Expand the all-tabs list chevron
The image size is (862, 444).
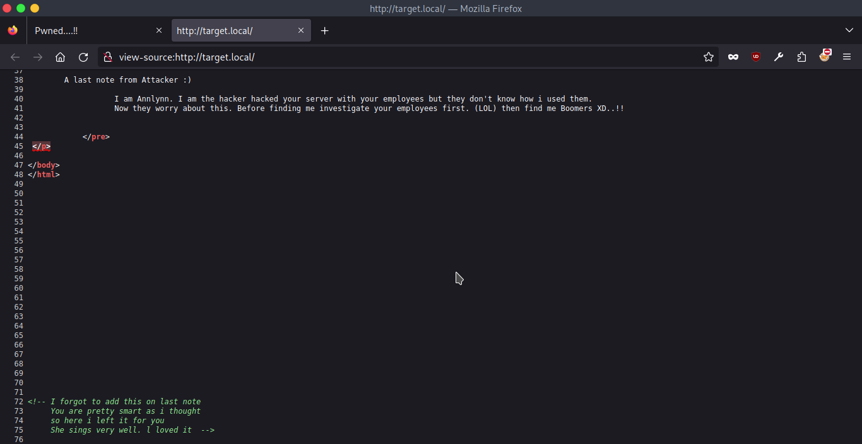coord(848,30)
